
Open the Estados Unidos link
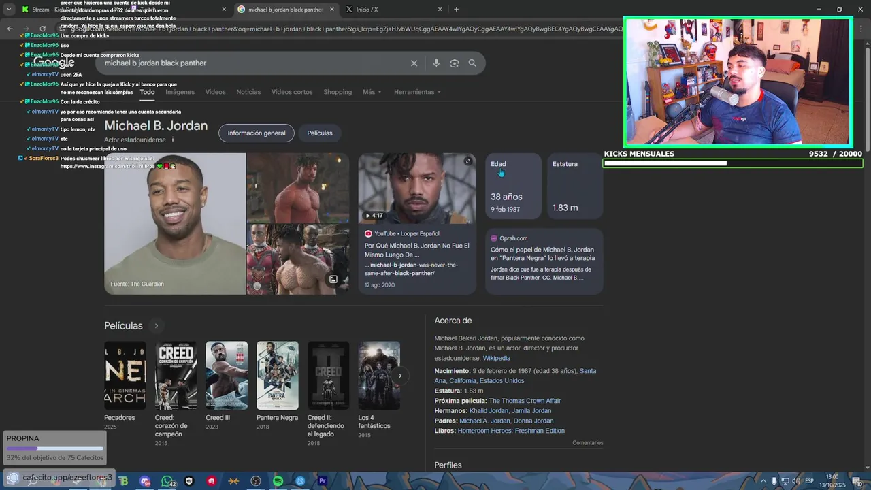click(502, 381)
